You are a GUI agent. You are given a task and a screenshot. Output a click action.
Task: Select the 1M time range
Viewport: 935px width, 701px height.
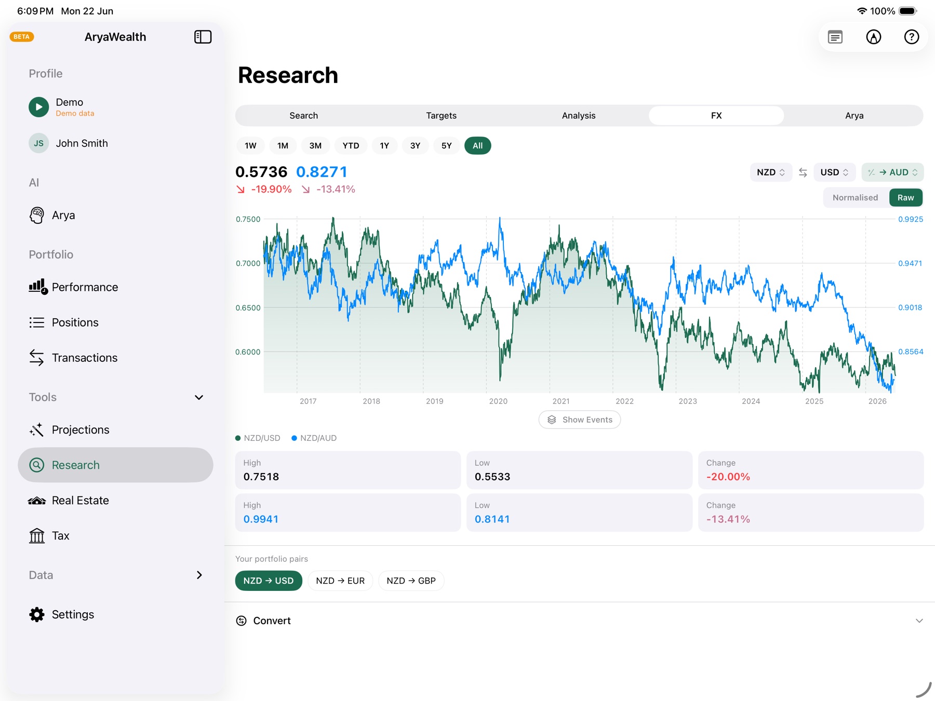[283, 145]
